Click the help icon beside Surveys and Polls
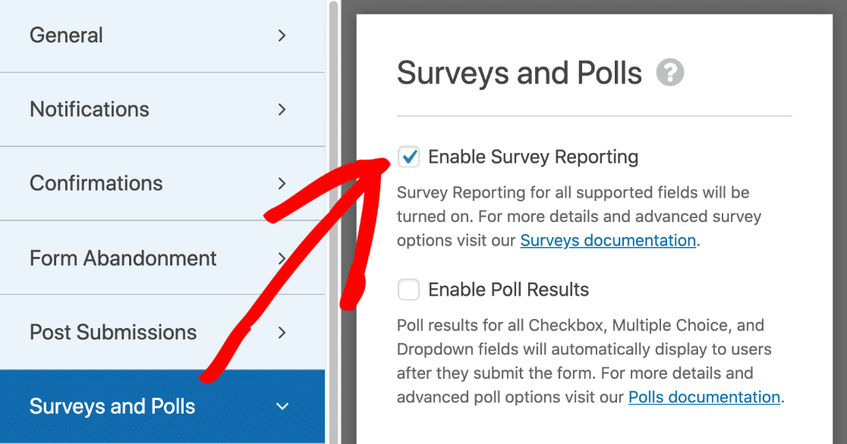Viewport: 847px width, 444px height. point(670,72)
